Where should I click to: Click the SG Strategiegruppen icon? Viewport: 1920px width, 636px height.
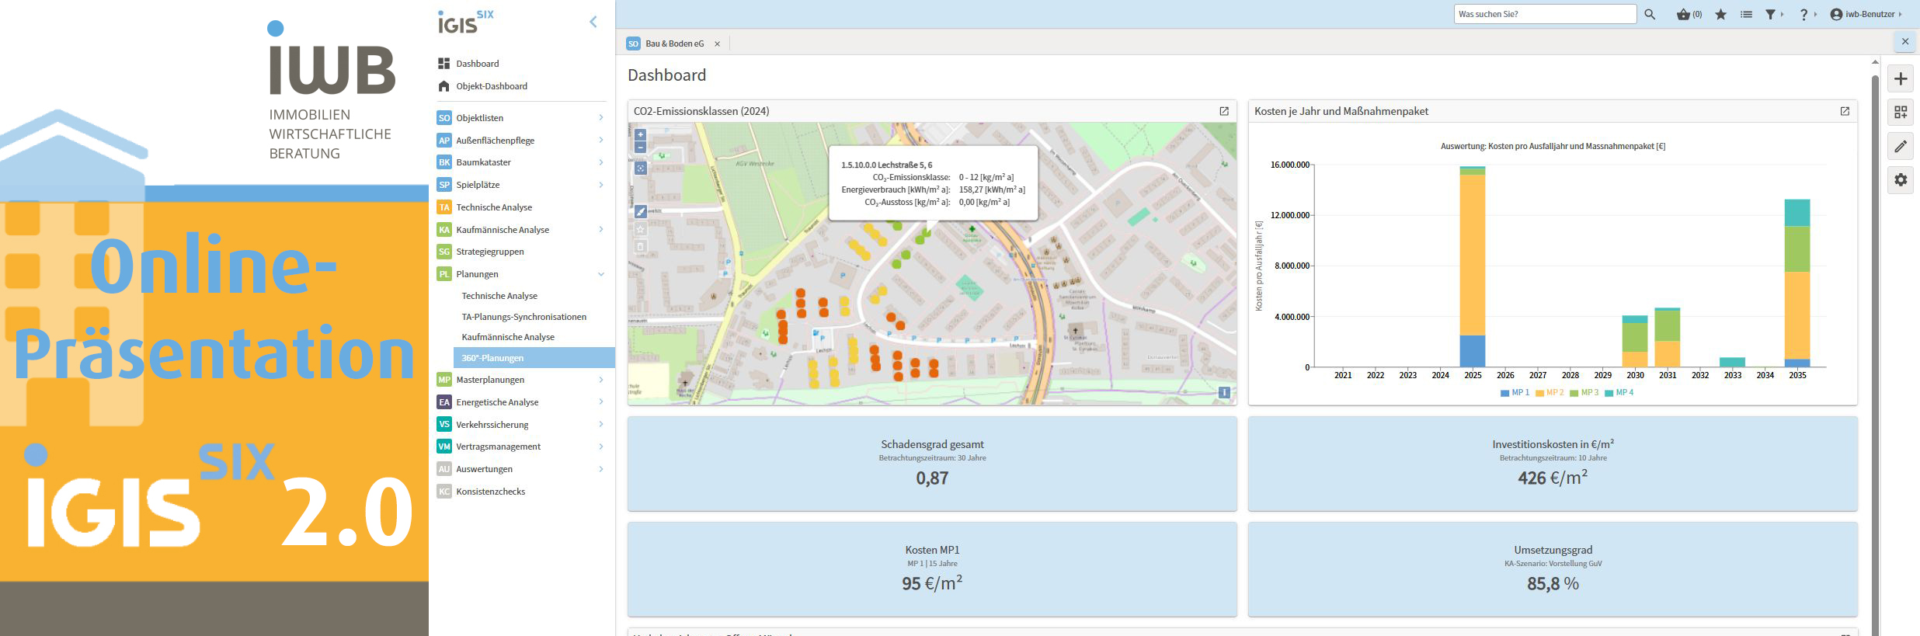[x=444, y=252]
